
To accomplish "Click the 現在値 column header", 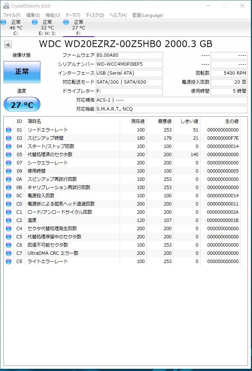I will (x=133, y=121).
